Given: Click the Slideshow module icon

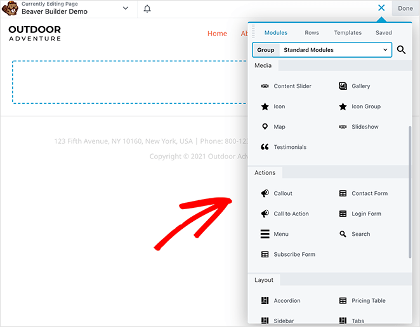Looking at the screenshot, I should pos(343,127).
